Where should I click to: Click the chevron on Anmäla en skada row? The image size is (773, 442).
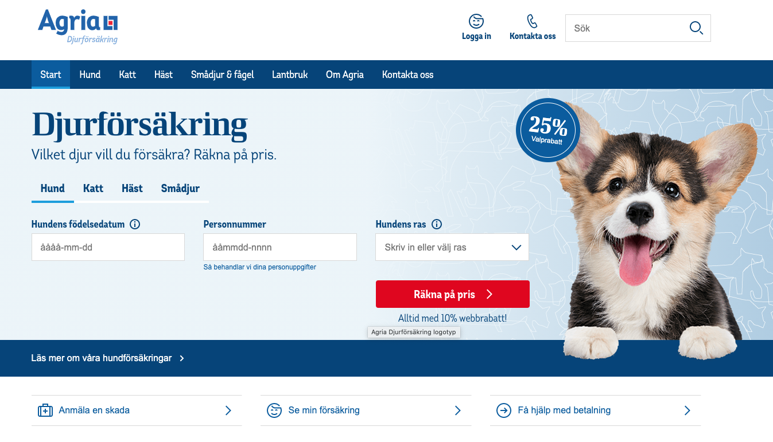point(228,410)
